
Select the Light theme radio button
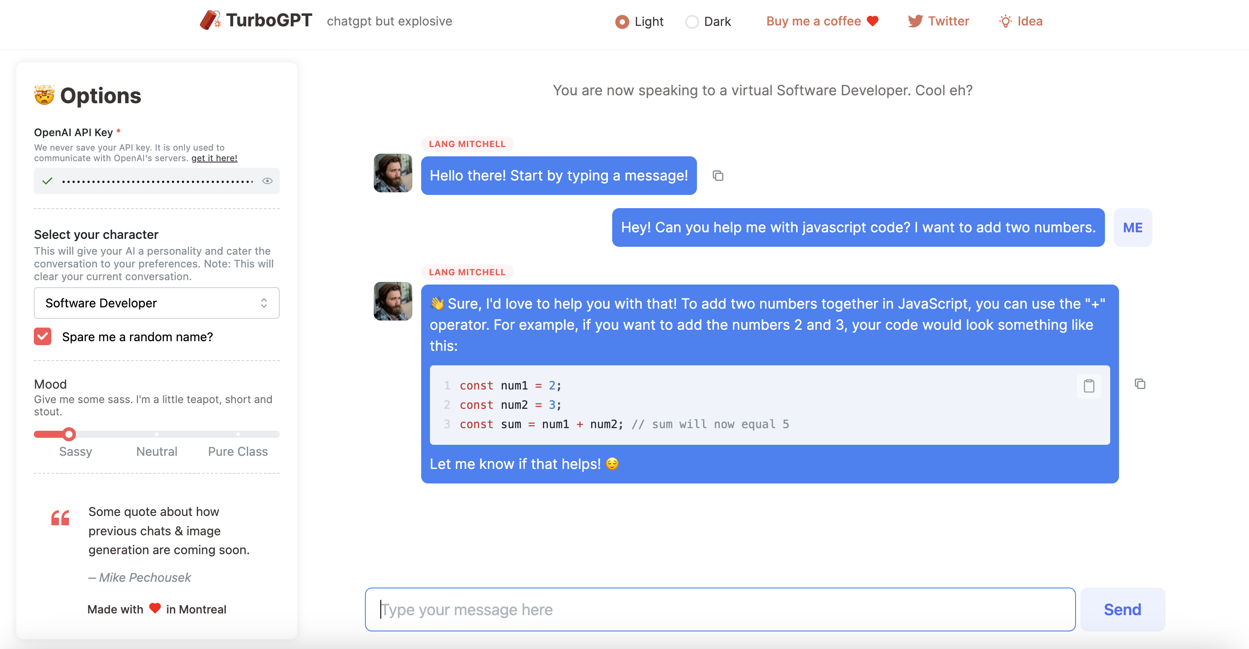[x=622, y=22]
